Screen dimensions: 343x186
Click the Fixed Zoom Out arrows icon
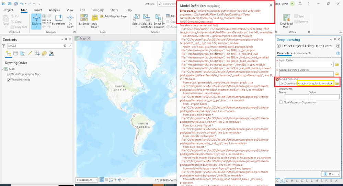click(x=49, y=21)
